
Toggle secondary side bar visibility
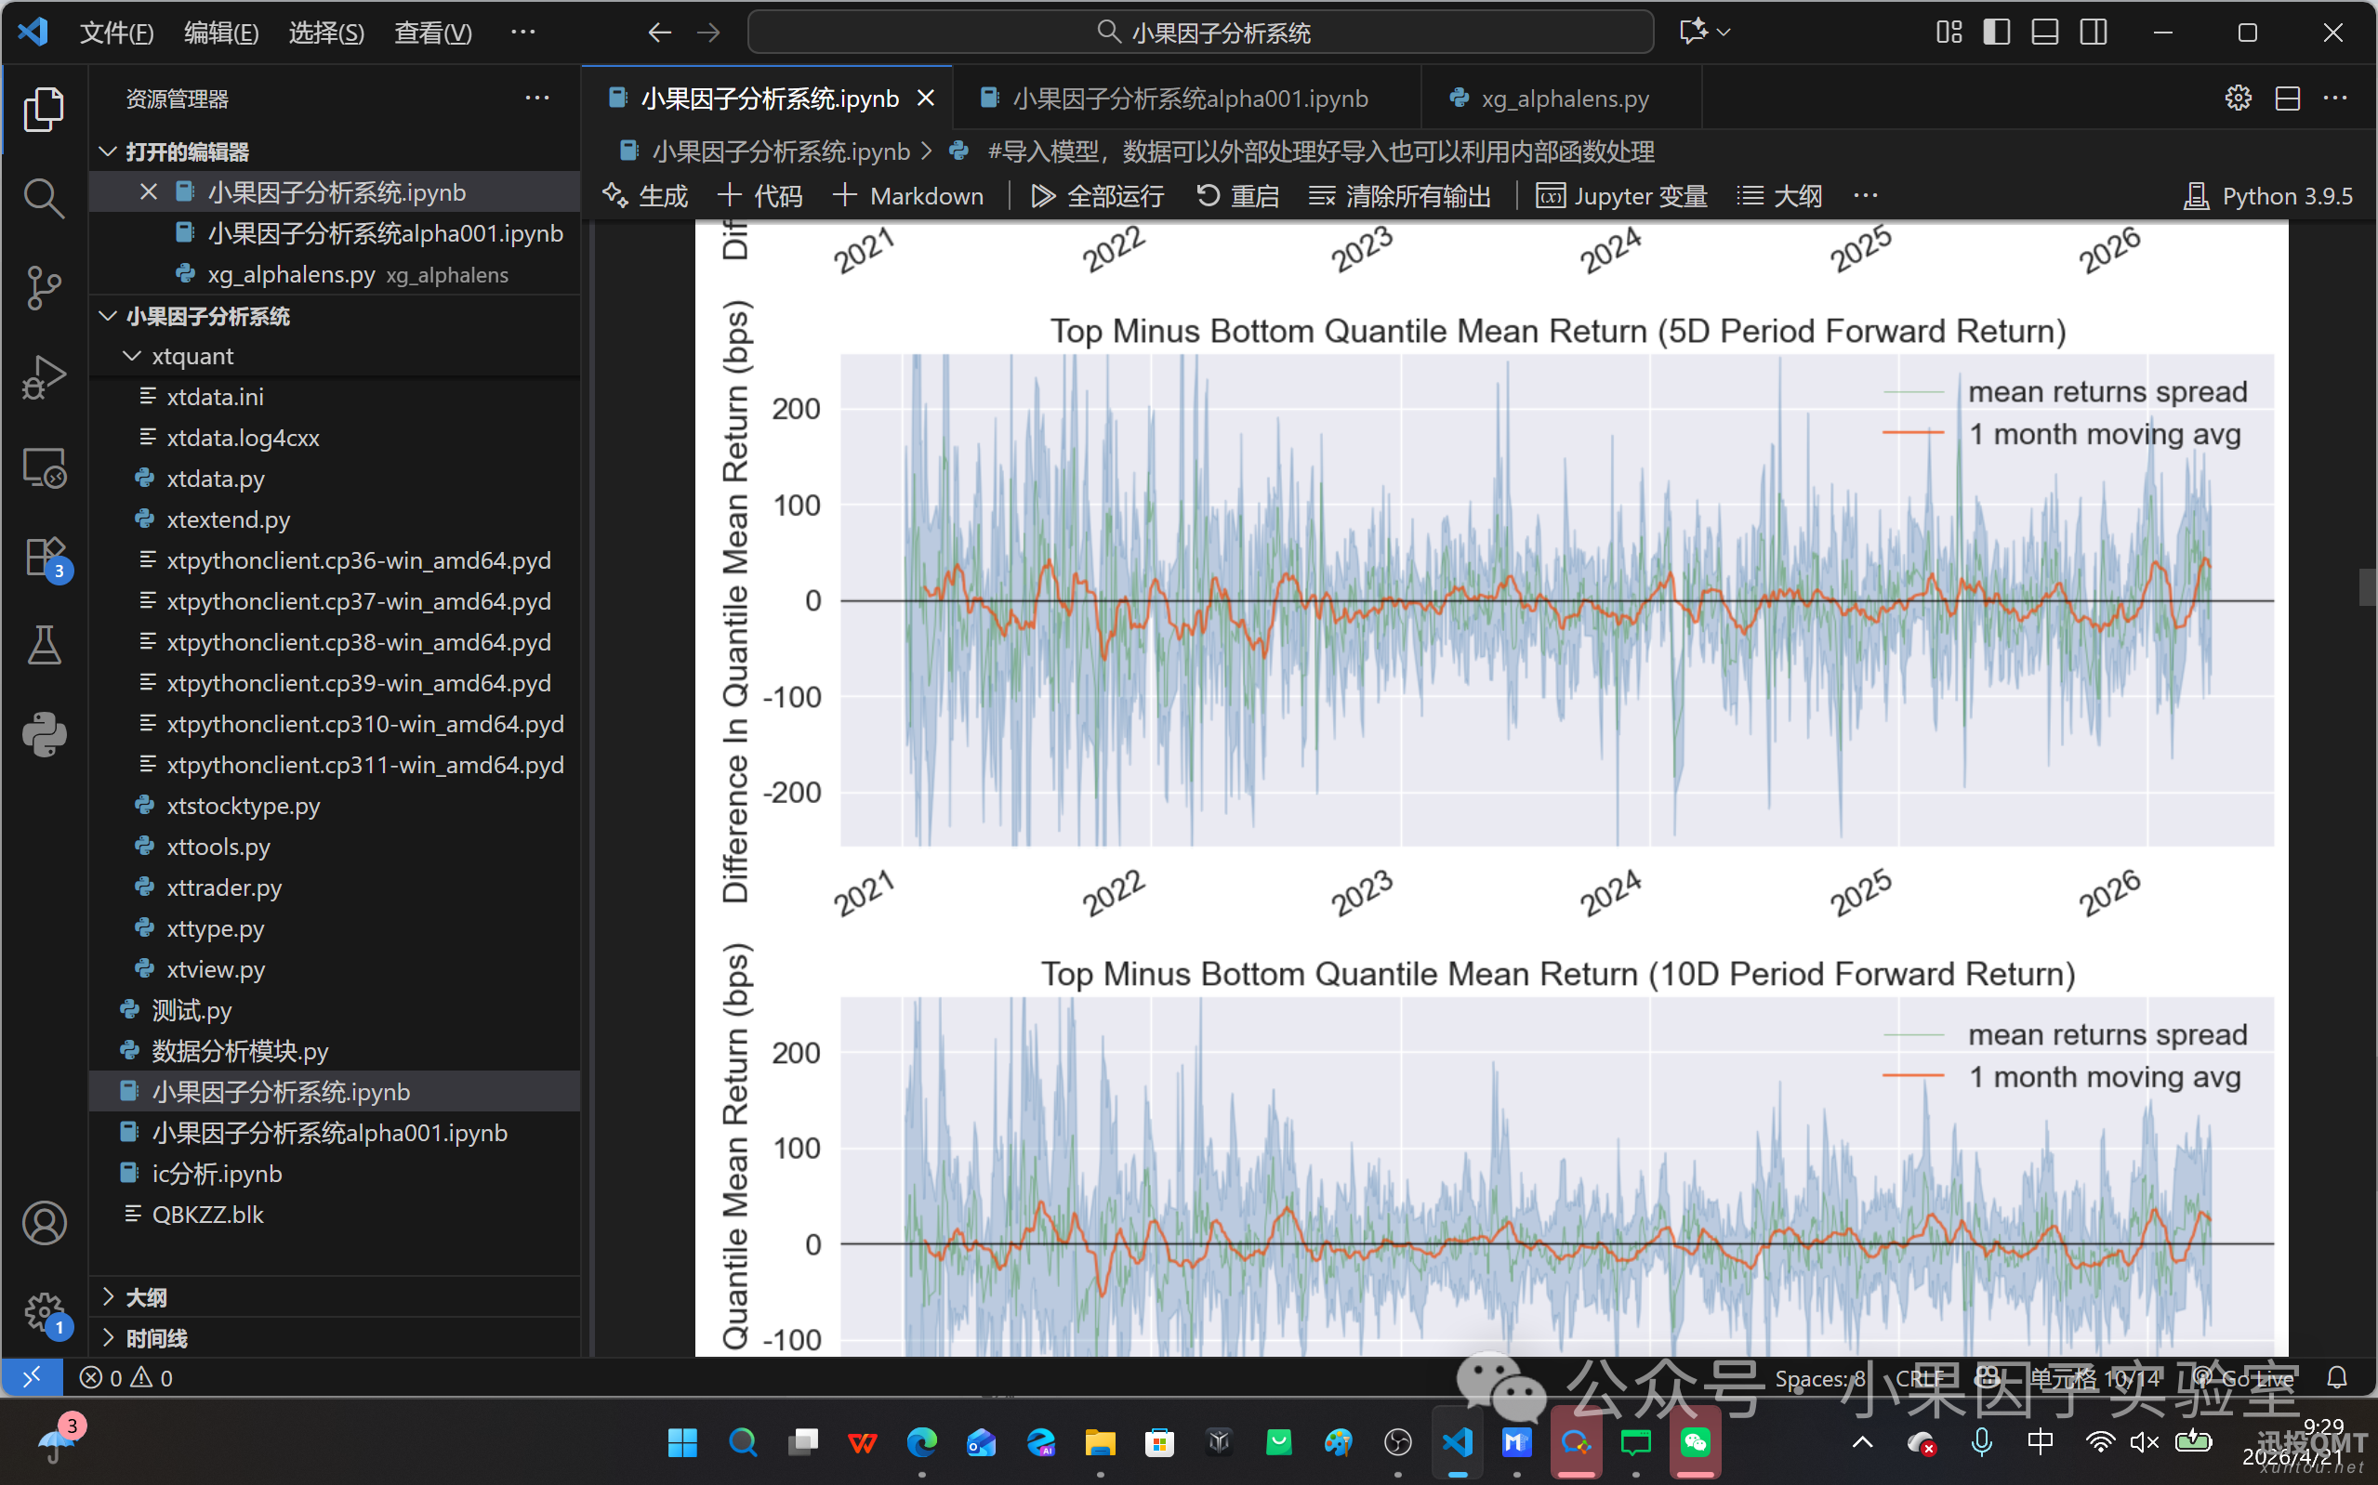click(x=2094, y=33)
